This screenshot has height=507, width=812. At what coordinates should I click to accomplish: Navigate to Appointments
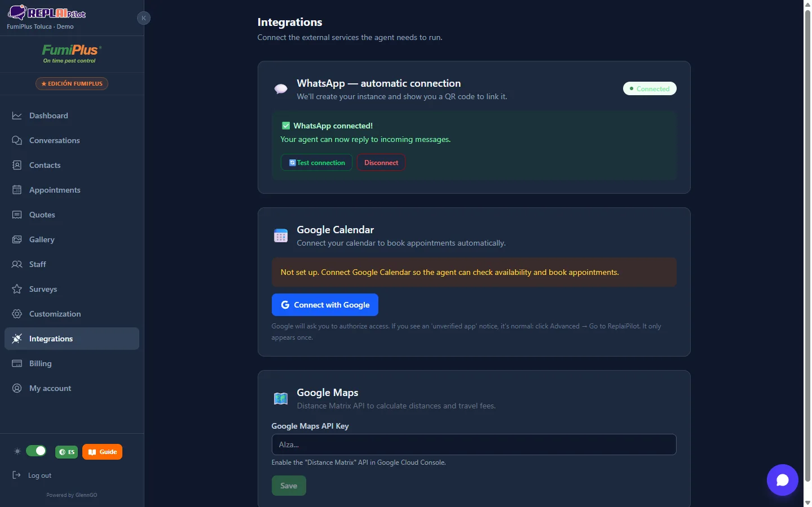point(72,190)
